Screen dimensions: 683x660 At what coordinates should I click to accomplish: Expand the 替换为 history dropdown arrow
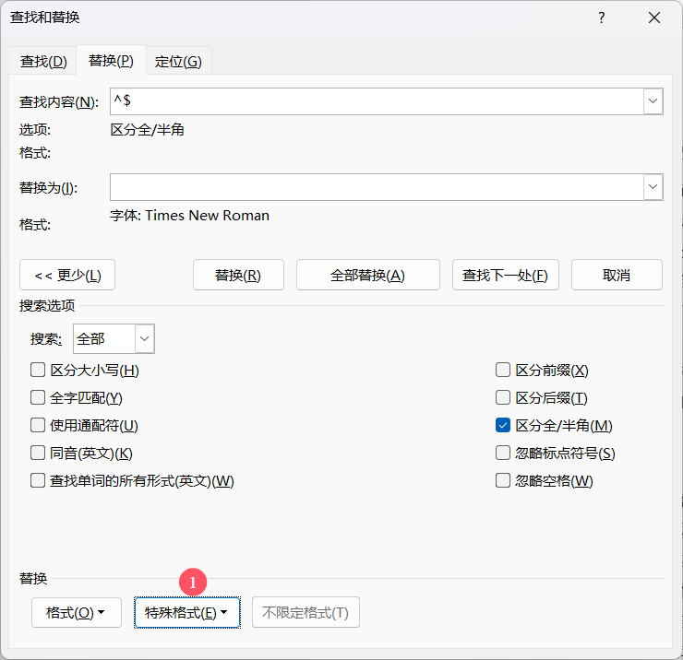pos(653,187)
